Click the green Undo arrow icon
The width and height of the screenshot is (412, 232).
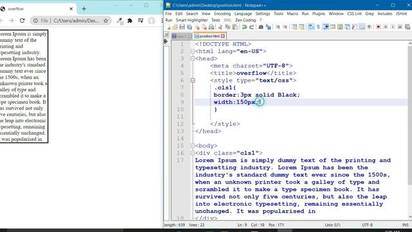coord(245,27)
